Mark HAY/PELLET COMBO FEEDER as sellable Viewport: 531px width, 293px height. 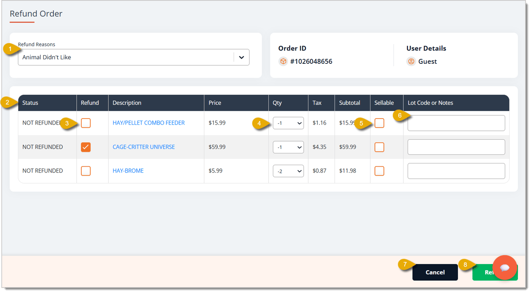(x=379, y=123)
